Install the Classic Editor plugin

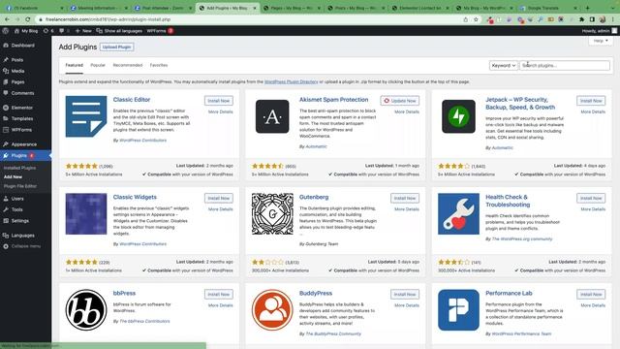[219, 101]
